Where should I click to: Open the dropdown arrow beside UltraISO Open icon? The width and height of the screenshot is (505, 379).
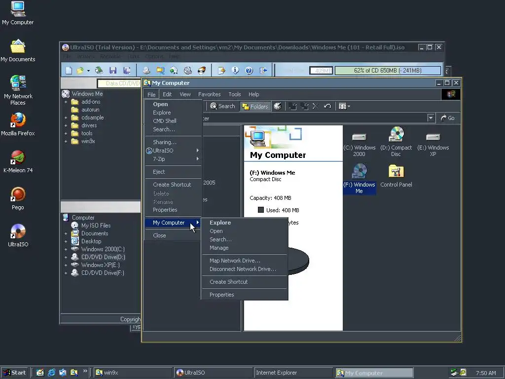88,71
